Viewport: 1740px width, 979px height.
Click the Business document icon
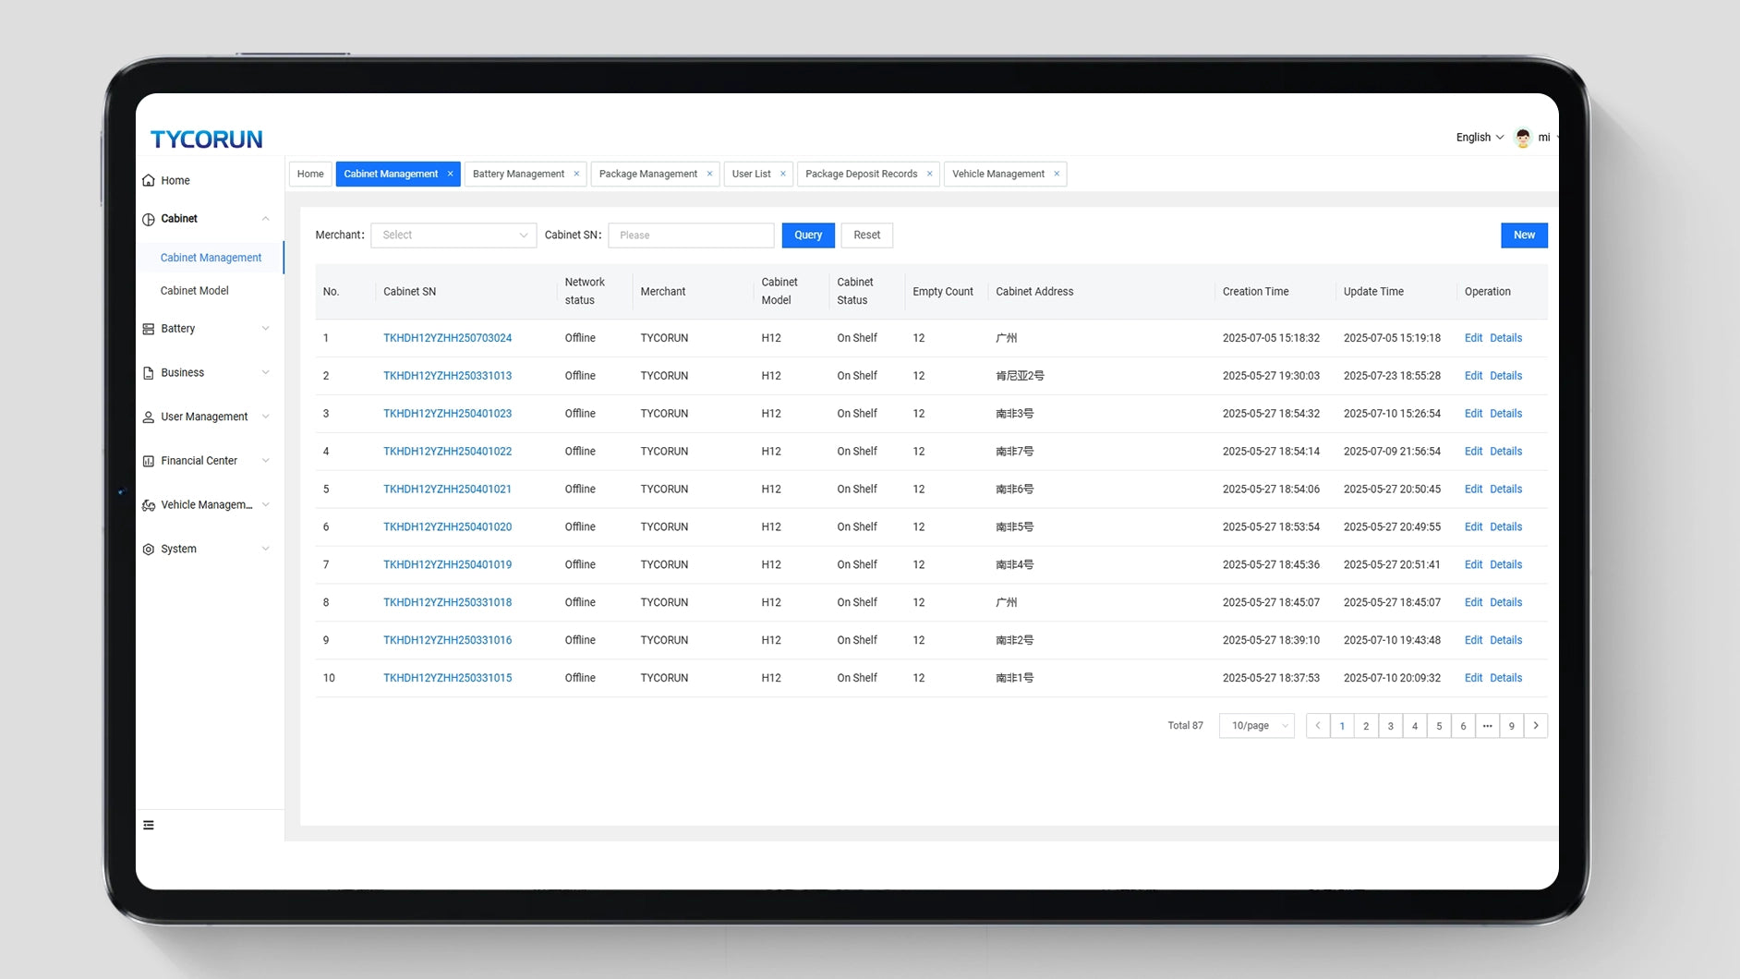point(149,373)
